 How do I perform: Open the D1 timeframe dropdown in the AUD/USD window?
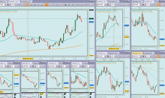pos(66,66)
